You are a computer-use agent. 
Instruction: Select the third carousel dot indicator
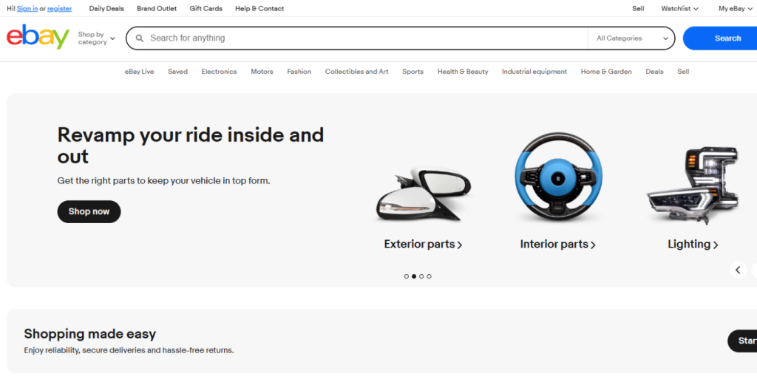(421, 276)
